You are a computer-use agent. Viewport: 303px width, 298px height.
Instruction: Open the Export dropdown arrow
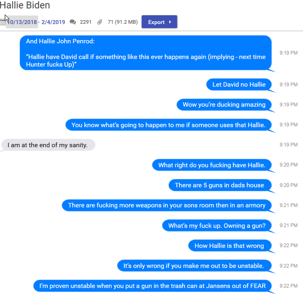170,22
